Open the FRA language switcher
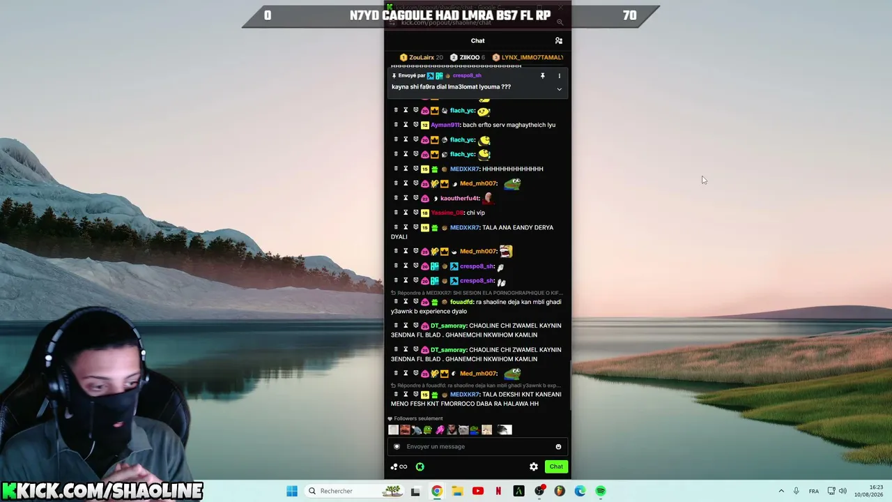This screenshot has height=502, width=892. [x=814, y=491]
